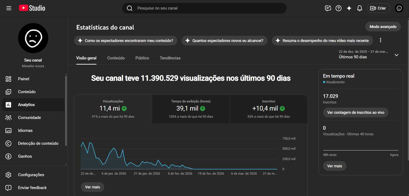Click the green up arrow beside Inscritos value

[x=282, y=108]
